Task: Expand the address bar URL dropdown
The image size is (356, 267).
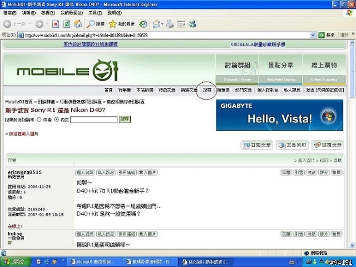Action: coord(313,35)
